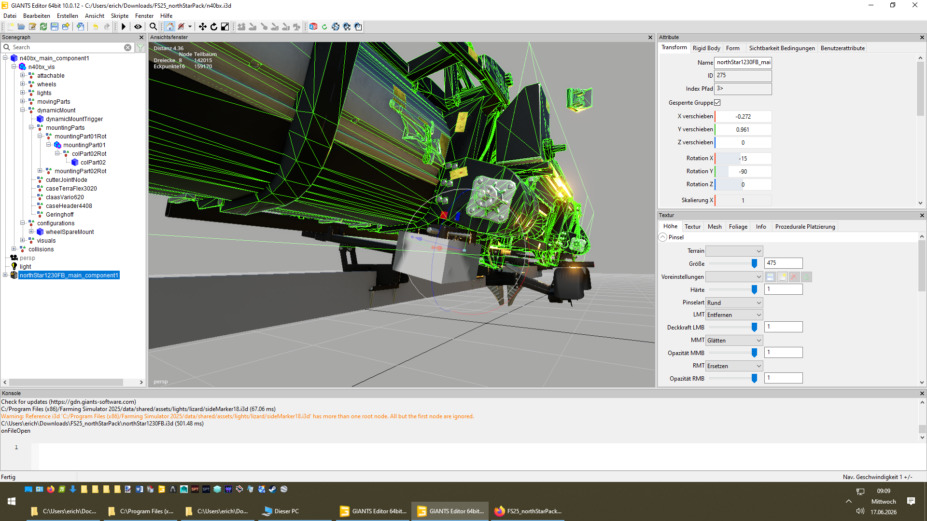Close the Scenegraph panel
927x521 pixels.
141,37
